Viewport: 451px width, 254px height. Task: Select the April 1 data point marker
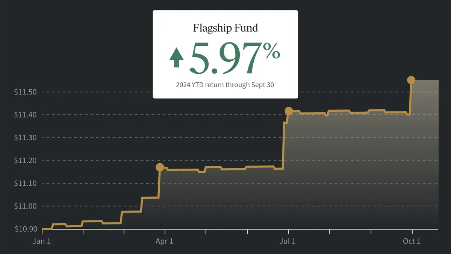click(x=160, y=167)
